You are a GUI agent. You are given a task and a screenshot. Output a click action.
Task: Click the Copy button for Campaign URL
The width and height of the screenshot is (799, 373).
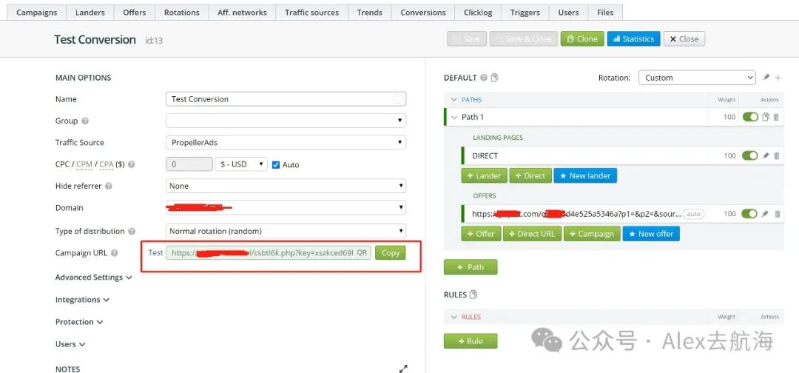tap(391, 253)
